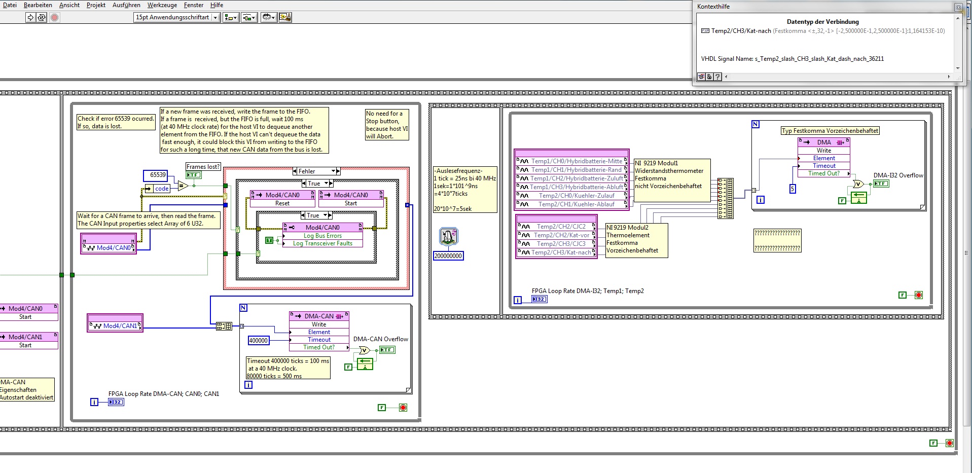972x473 pixels.
Task: Click the red Abort Execution button
Action: 55,17
